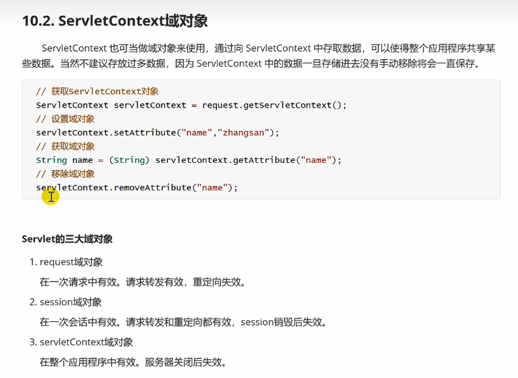Click the comment "// 获取ServletContext对象"
The image size is (518, 378).
tap(97, 91)
